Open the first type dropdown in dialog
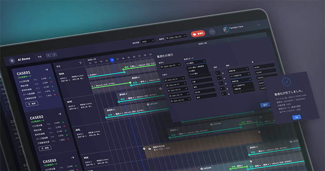This screenshot has width=325, height=171. pos(238,70)
